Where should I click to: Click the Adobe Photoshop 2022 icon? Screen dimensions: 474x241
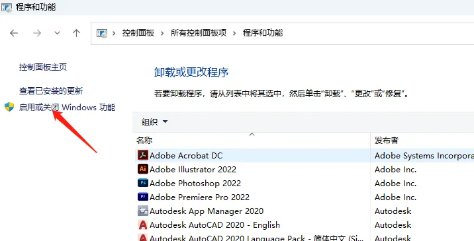[x=143, y=183]
